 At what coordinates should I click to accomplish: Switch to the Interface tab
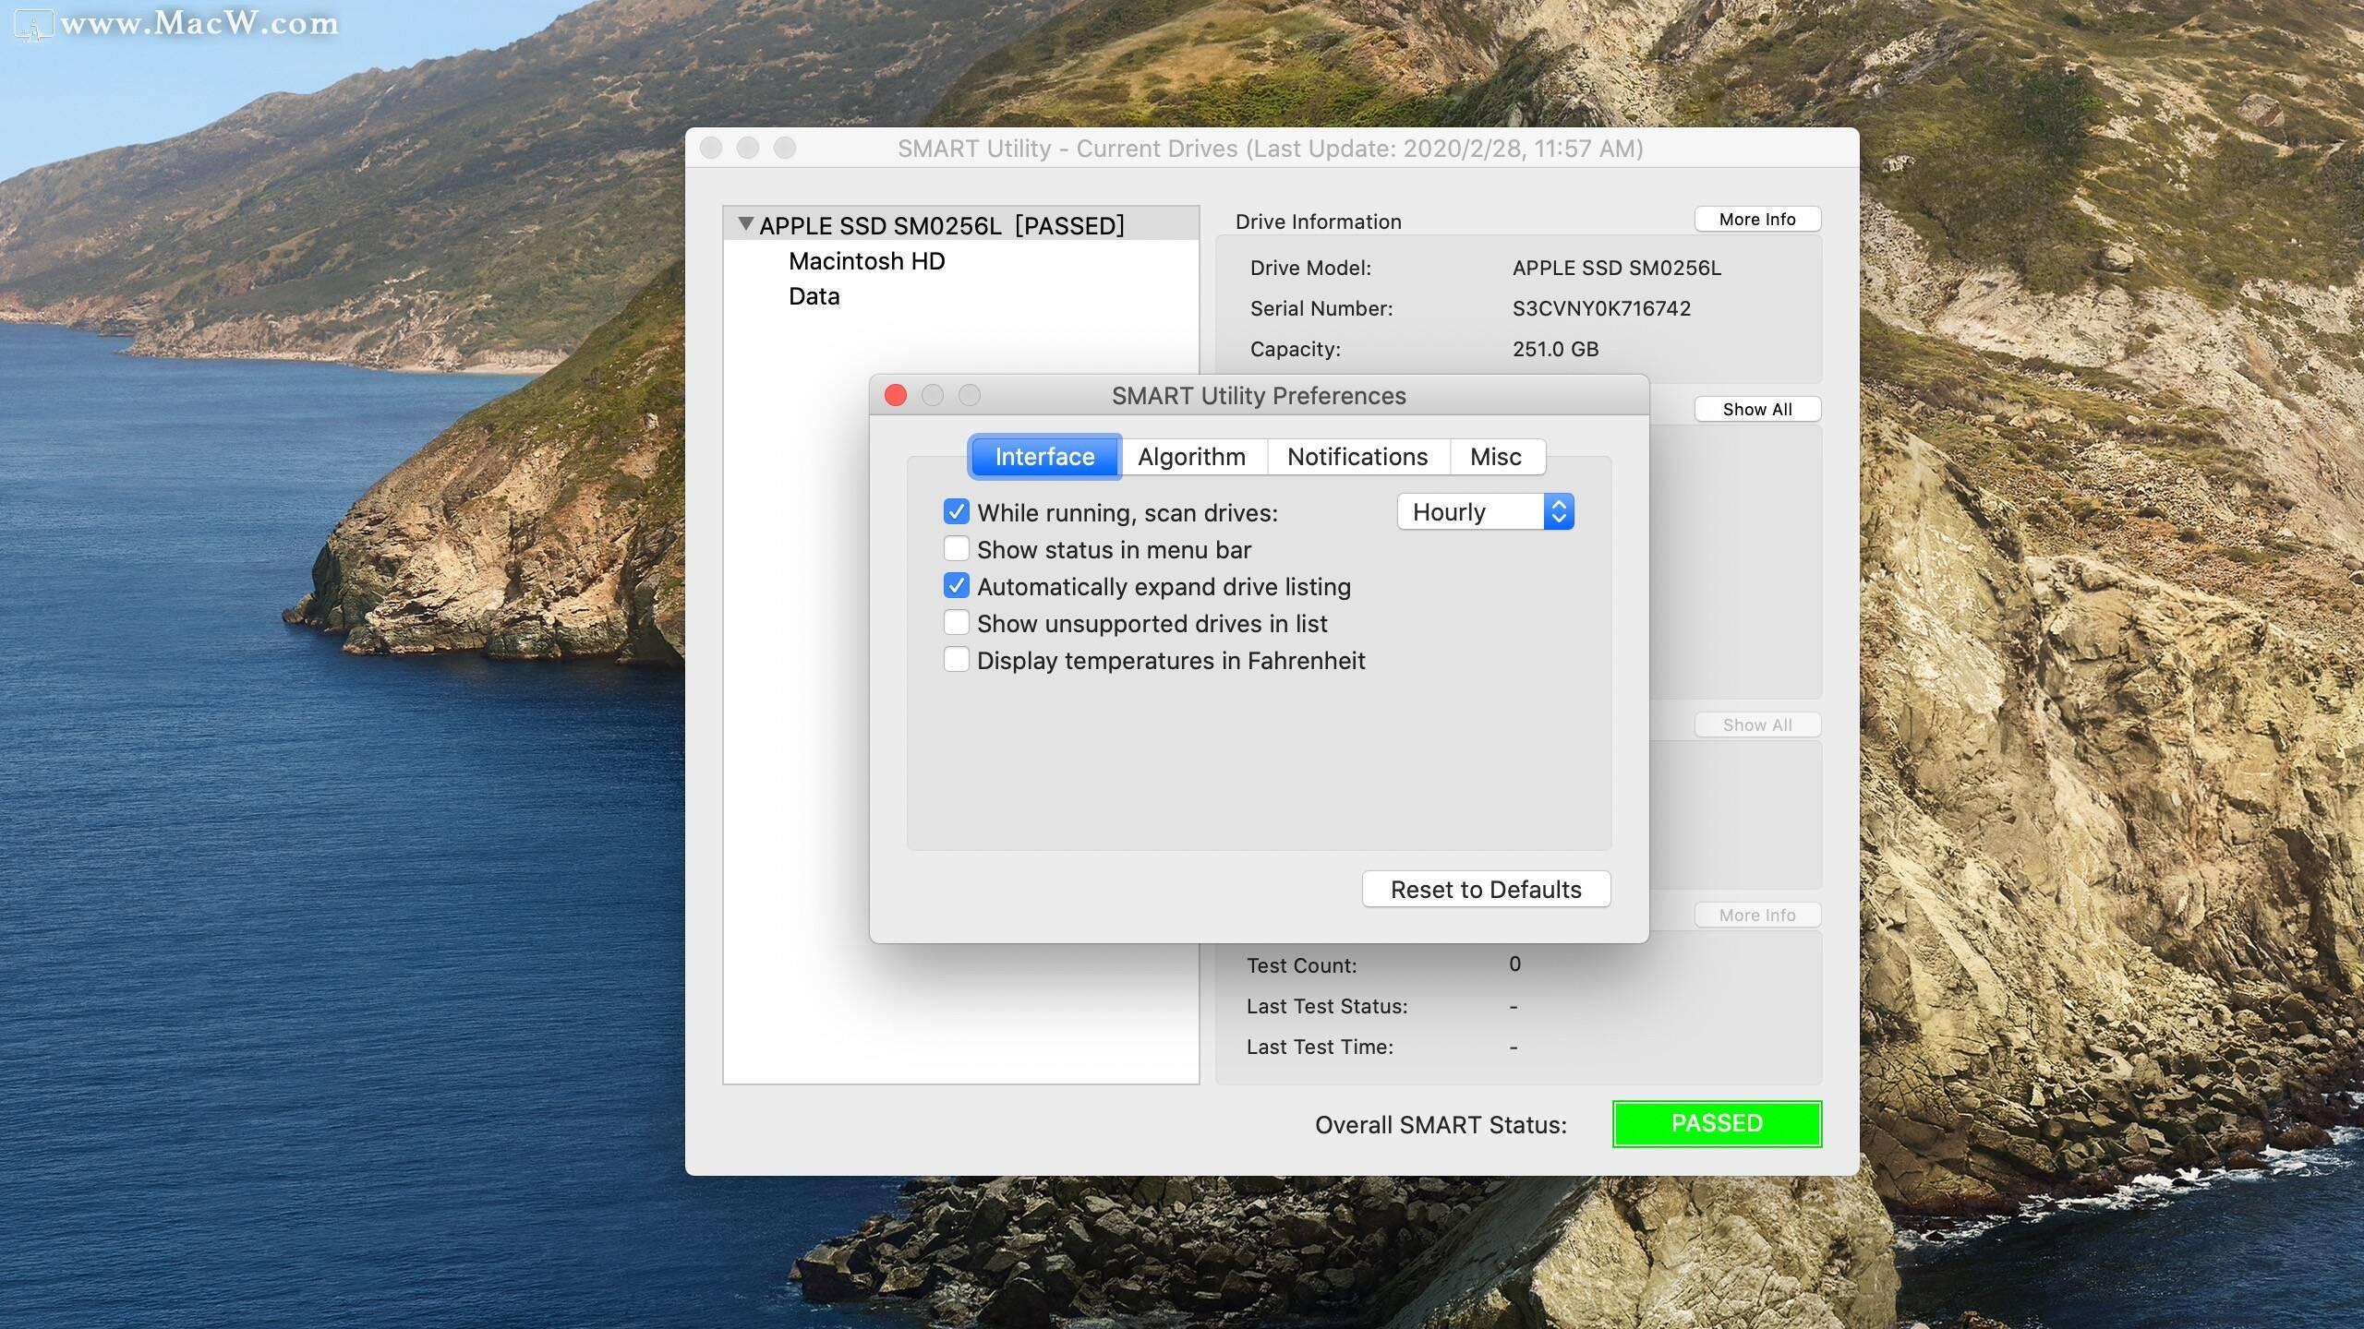click(1043, 456)
